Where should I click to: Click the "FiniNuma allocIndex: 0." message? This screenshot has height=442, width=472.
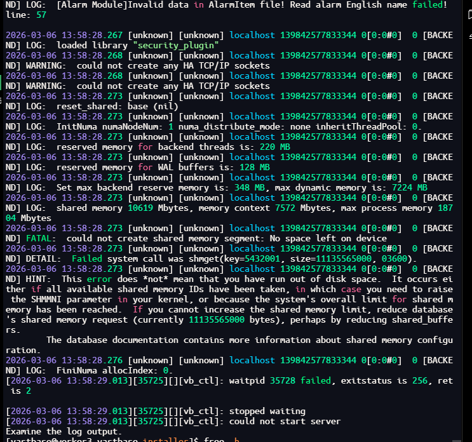tap(115, 371)
